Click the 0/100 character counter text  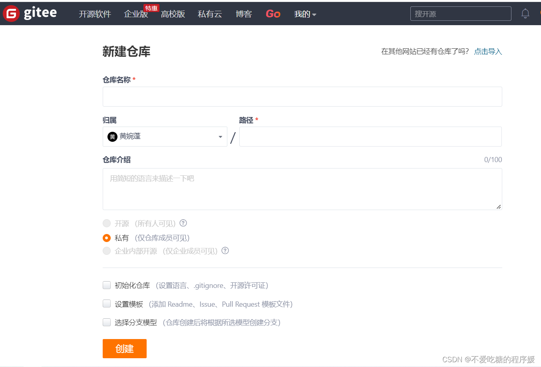pos(493,160)
